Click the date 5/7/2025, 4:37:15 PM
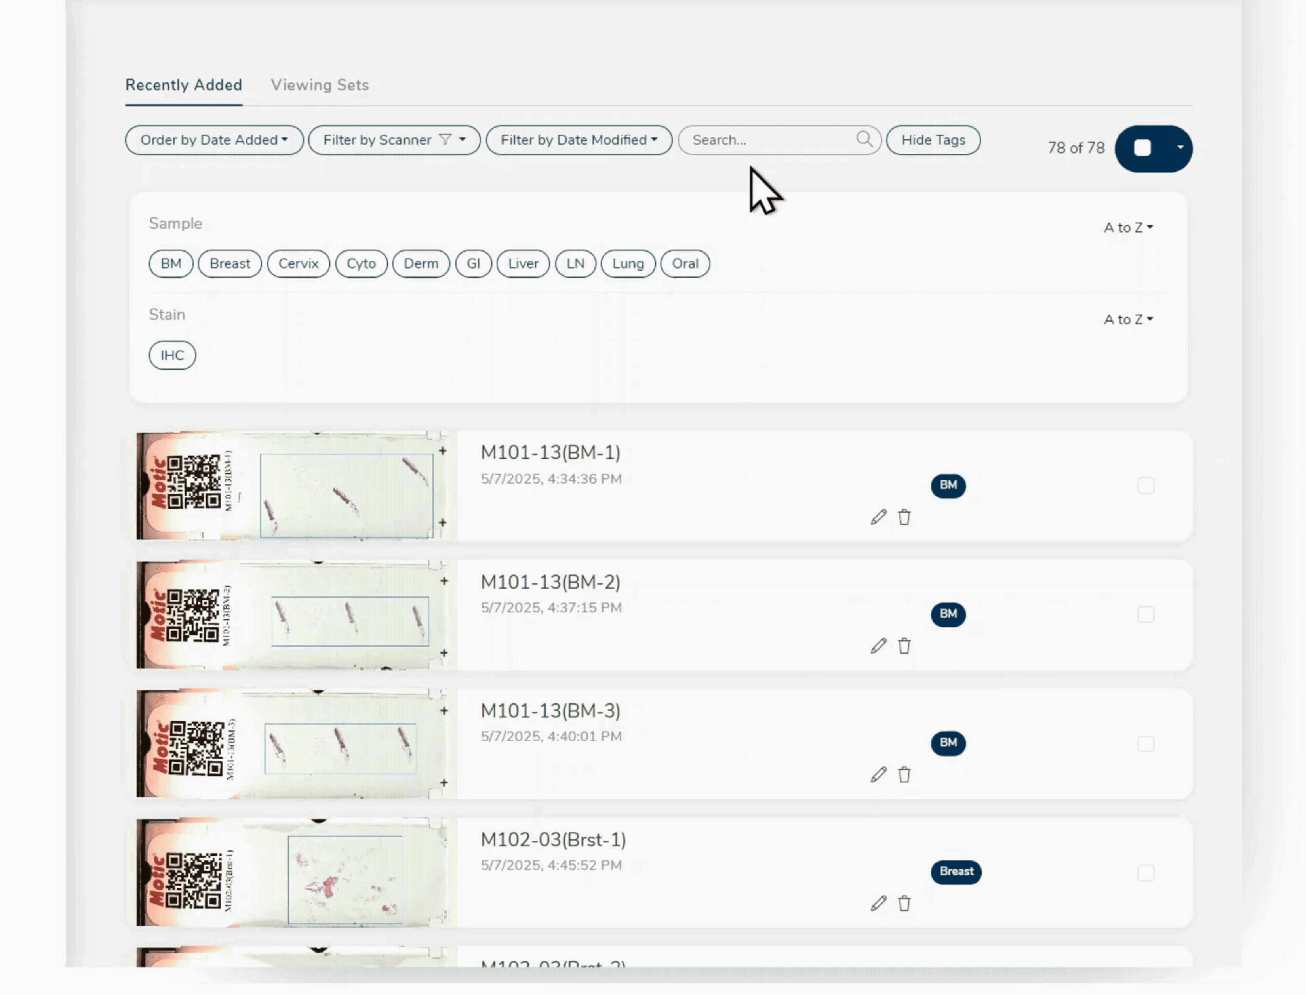1306x995 pixels. 551,608
